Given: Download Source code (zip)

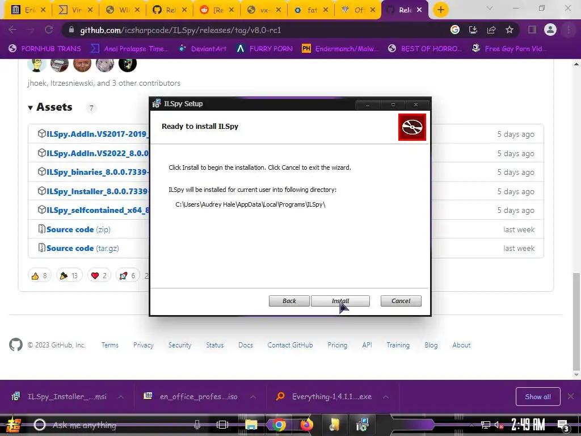Looking at the screenshot, I should (x=78, y=229).
